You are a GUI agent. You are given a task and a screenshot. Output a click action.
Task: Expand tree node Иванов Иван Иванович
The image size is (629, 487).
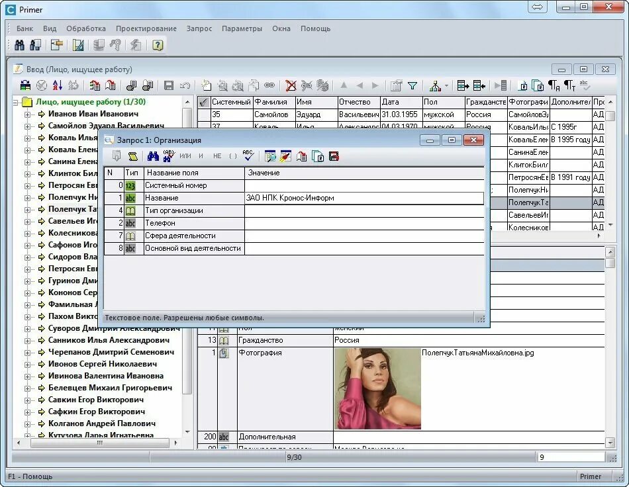[27, 114]
